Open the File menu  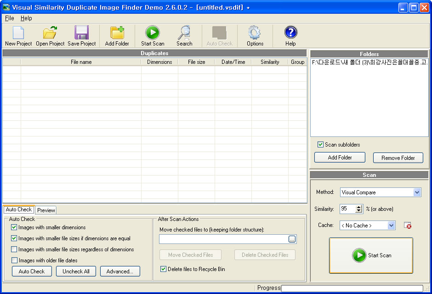pyautogui.click(x=9, y=18)
